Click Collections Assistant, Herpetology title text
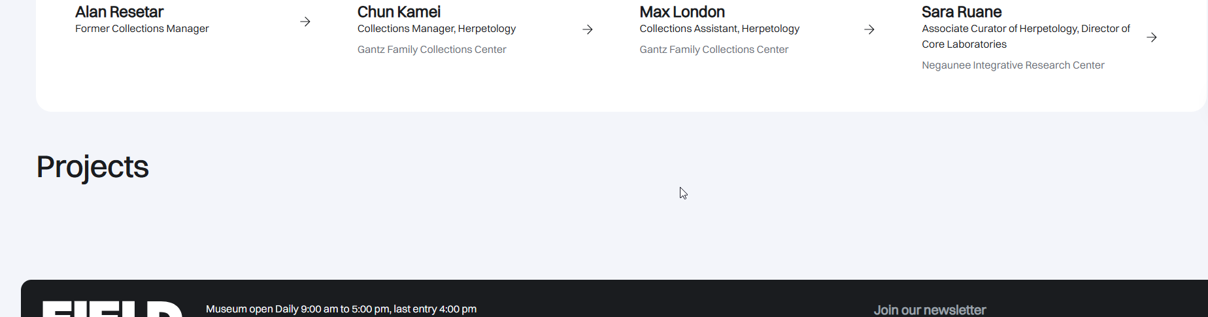The height and width of the screenshot is (317, 1208). (719, 29)
